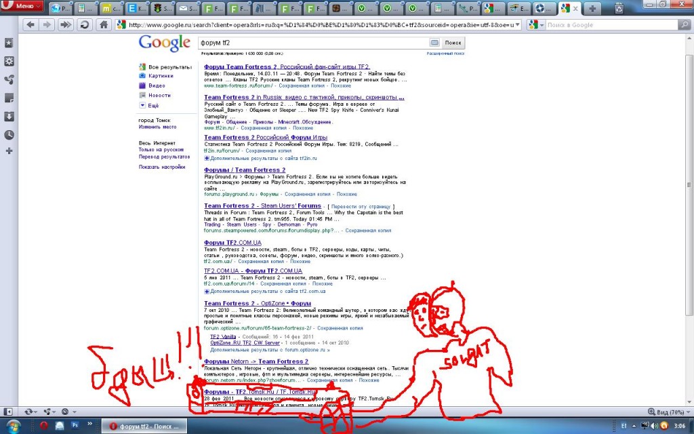The image size is (694, 434).
Task: Open the 'Вид (70%)' zoom dropdown
Action: tap(669, 412)
